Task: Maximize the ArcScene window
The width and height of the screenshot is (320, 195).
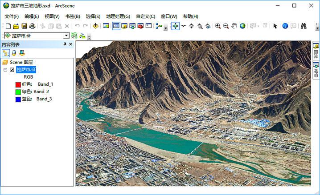Action: click(x=294, y=5)
